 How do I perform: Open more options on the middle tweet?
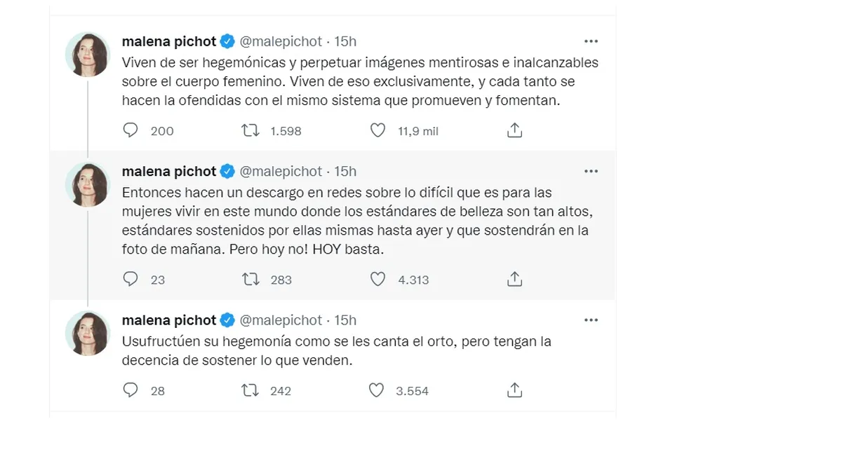point(591,171)
